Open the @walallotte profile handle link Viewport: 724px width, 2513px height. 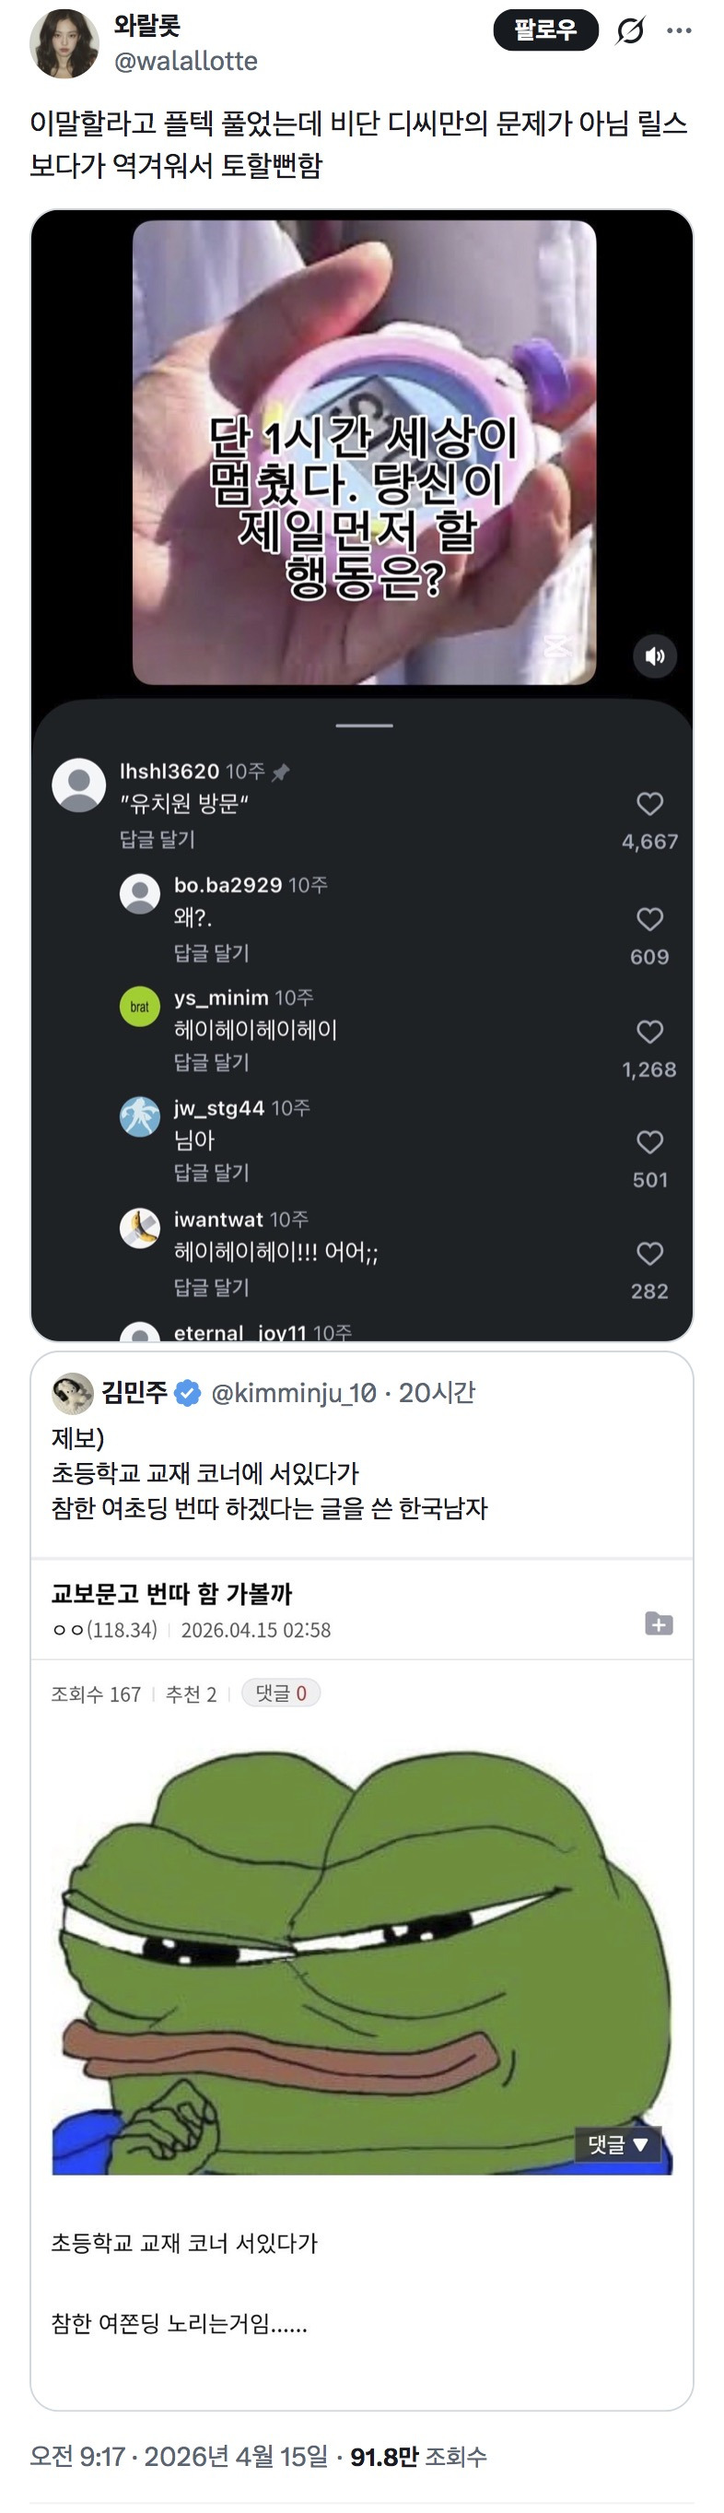pos(186,62)
